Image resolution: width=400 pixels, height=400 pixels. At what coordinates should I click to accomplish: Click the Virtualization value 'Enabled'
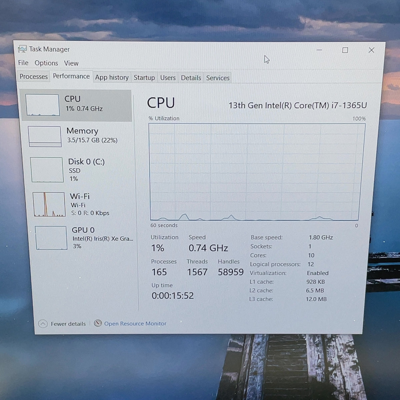[x=318, y=273]
